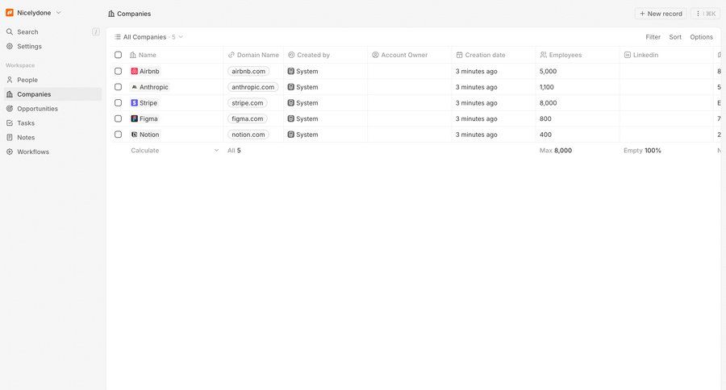The image size is (726, 390).
Task: Click the Employees column header
Action: (x=578, y=55)
